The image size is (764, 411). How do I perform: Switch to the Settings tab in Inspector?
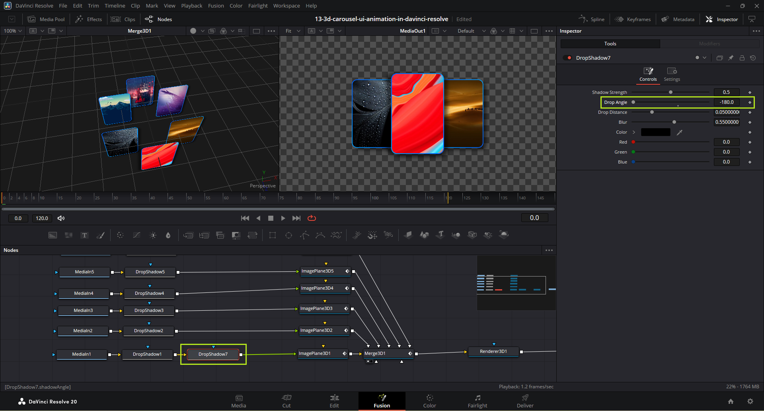click(672, 74)
